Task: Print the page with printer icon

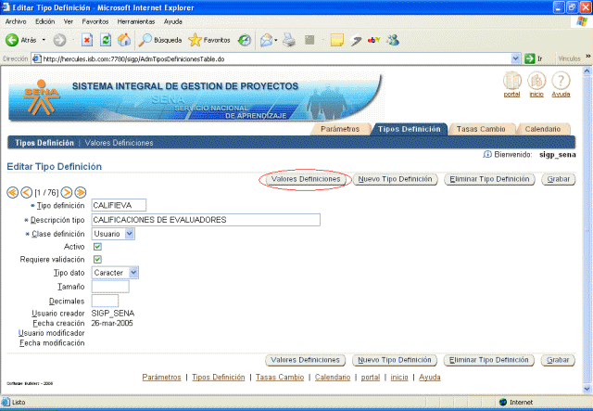Action: 289,40
